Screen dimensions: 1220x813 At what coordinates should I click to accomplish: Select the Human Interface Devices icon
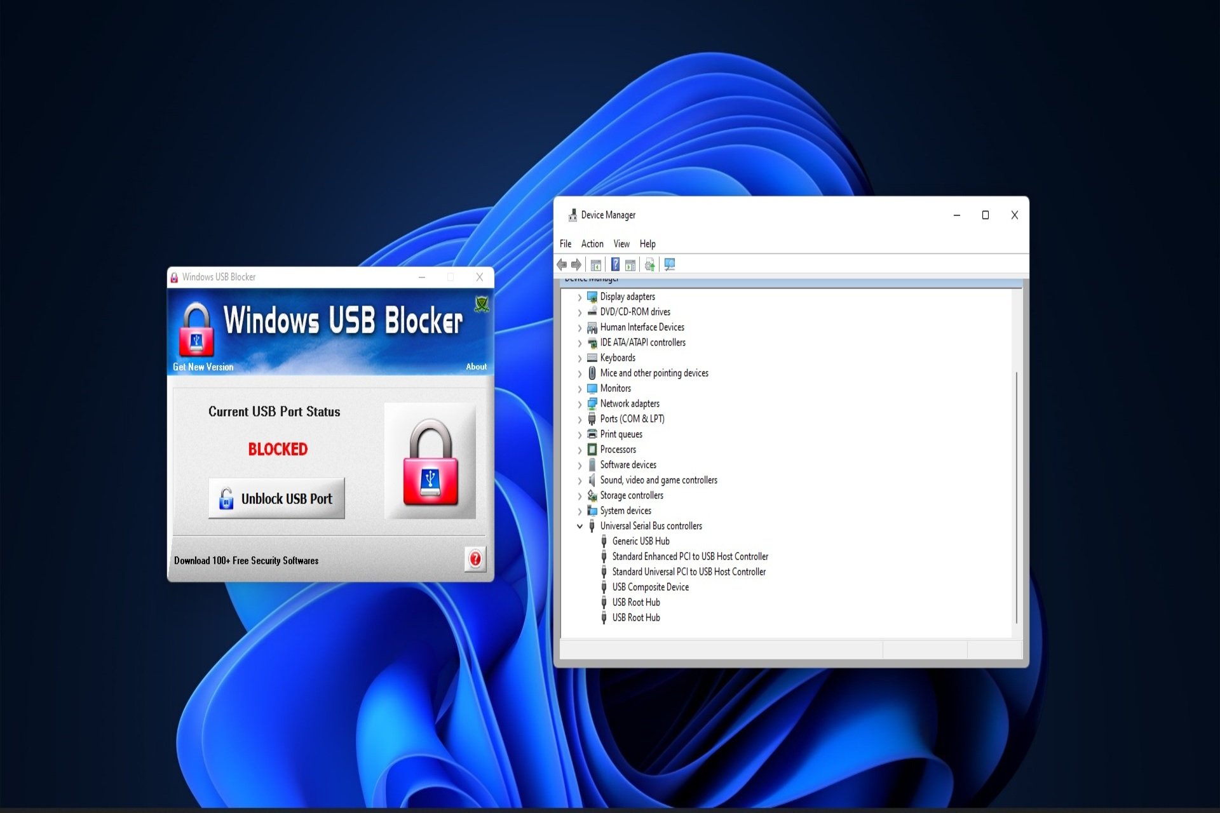(x=592, y=327)
